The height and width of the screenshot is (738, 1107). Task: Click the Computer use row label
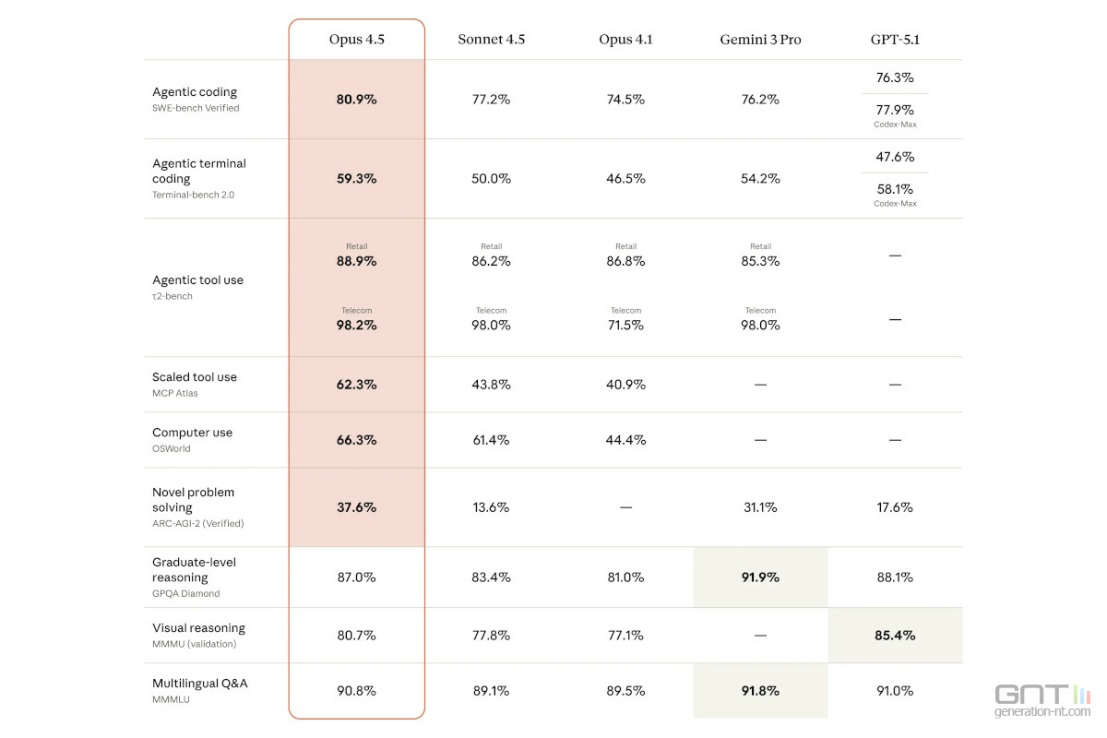[x=192, y=433]
